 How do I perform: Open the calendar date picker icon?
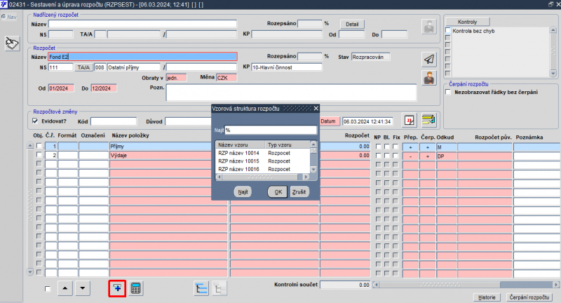pos(410,120)
